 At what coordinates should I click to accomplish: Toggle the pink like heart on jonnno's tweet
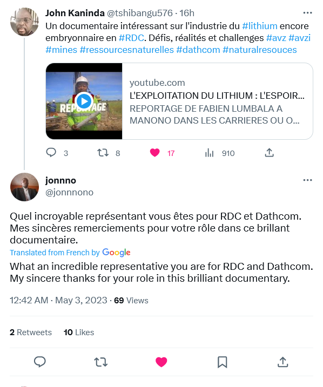tap(161, 362)
